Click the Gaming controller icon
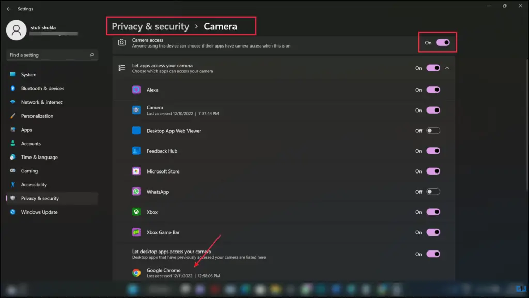This screenshot has width=529, height=298. coord(13,171)
